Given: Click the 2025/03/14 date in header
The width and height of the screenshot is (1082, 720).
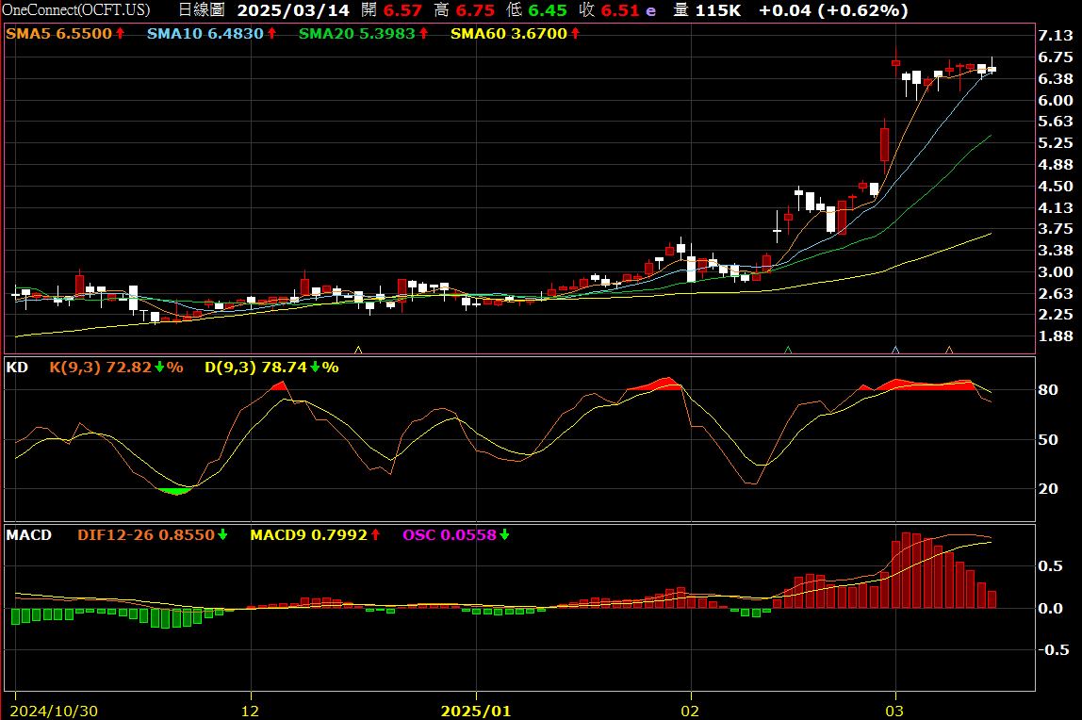Looking at the screenshot, I should tap(293, 10).
